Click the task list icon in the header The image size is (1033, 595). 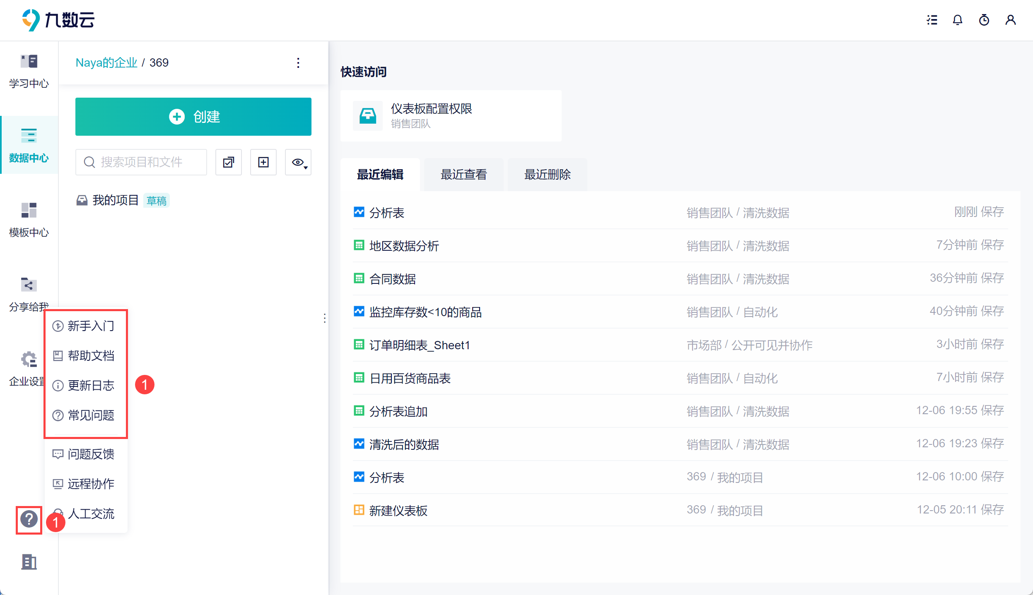pos(932,20)
